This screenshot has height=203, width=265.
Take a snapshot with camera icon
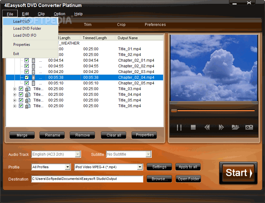tap(249, 127)
